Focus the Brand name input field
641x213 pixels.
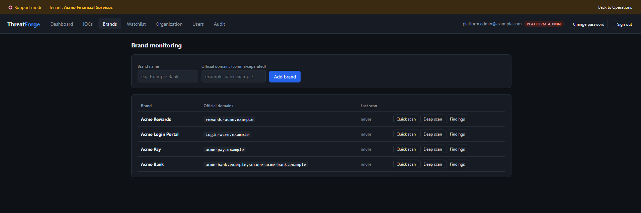pyautogui.click(x=168, y=76)
